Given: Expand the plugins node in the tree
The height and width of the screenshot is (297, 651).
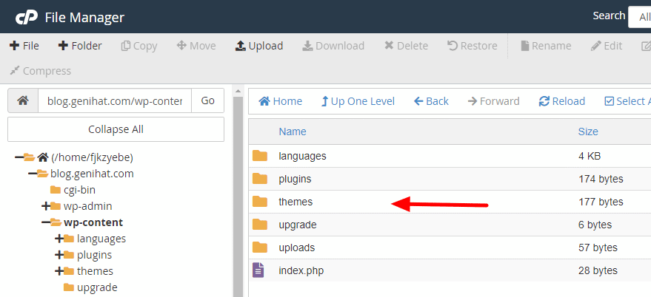Looking at the screenshot, I should point(59,255).
